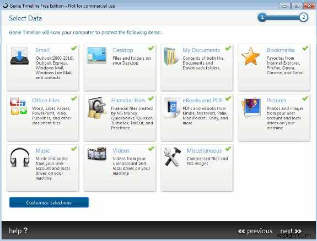Click the Office Files colored squares icon
Image resolution: width=317 pixels, height=241 pixels.
tap(18, 106)
